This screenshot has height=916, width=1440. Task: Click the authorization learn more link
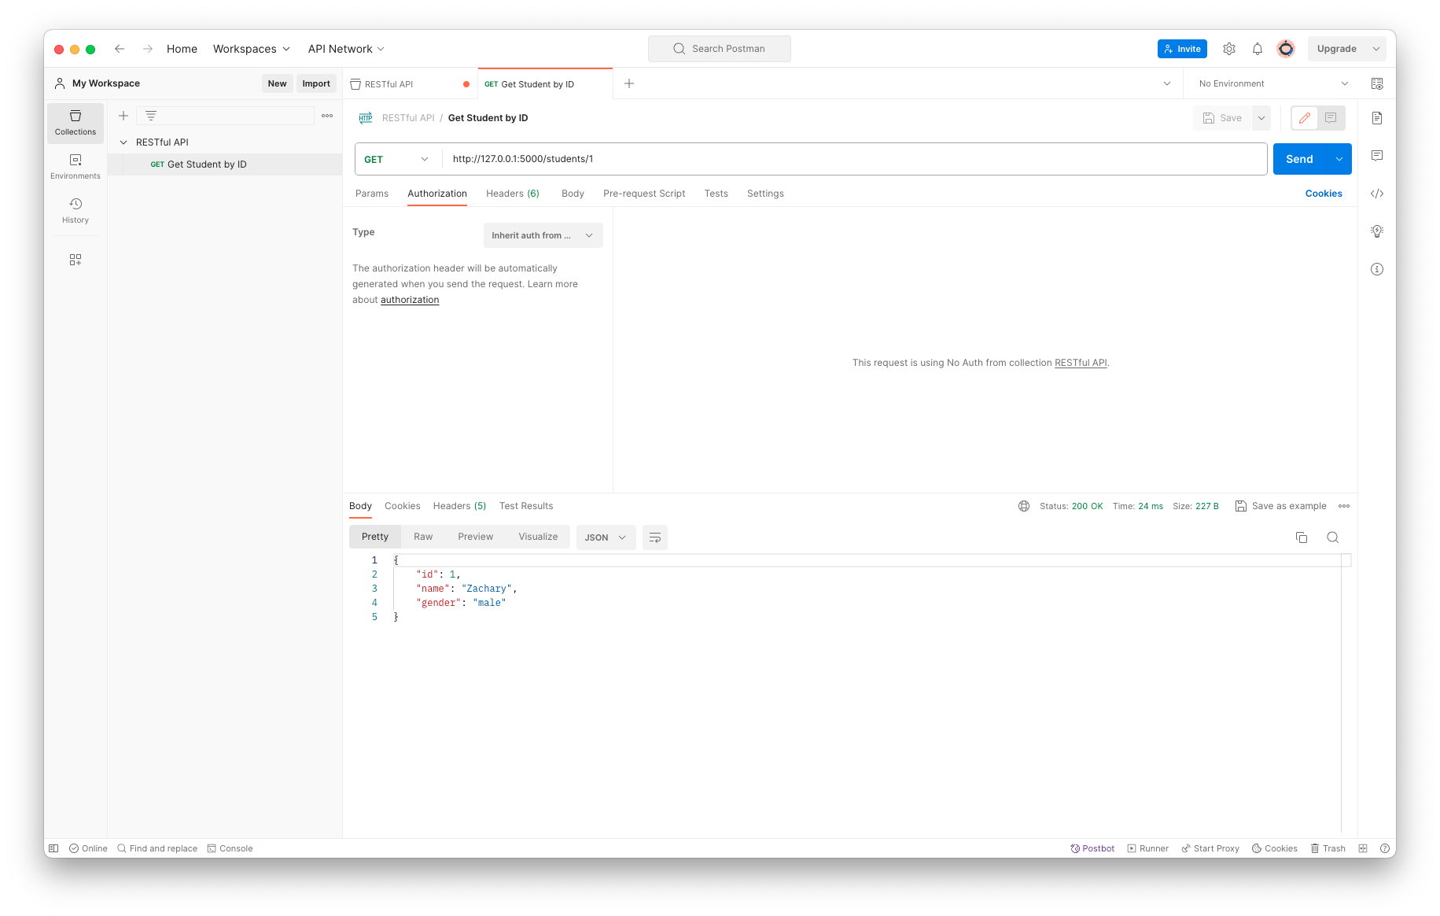click(x=410, y=300)
